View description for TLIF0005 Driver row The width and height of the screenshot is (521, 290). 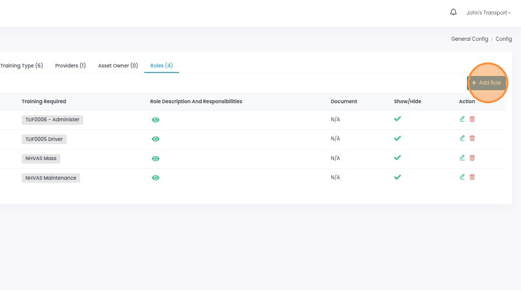(x=155, y=139)
